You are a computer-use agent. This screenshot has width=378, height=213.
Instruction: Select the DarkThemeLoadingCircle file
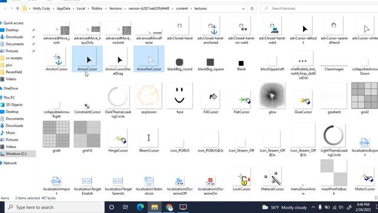click(x=118, y=101)
